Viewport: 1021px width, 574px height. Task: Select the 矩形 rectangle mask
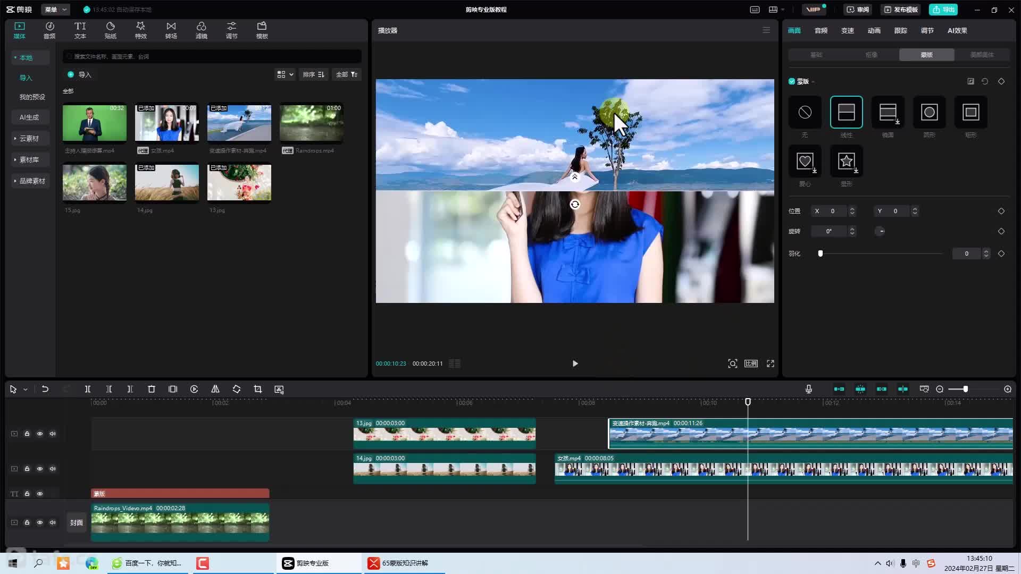[970, 112]
